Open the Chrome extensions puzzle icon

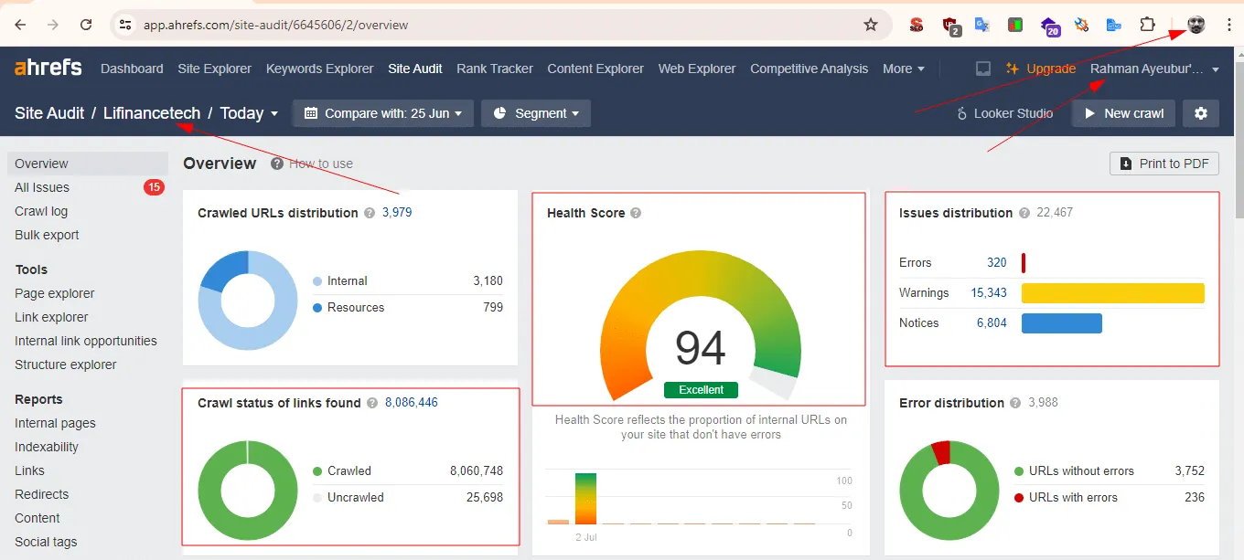click(1147, 25)
